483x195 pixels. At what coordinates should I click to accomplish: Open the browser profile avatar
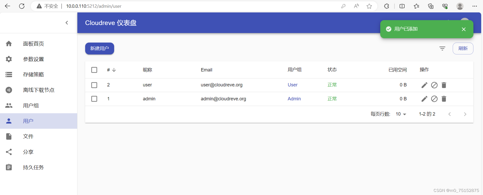[x=460, y=6]
